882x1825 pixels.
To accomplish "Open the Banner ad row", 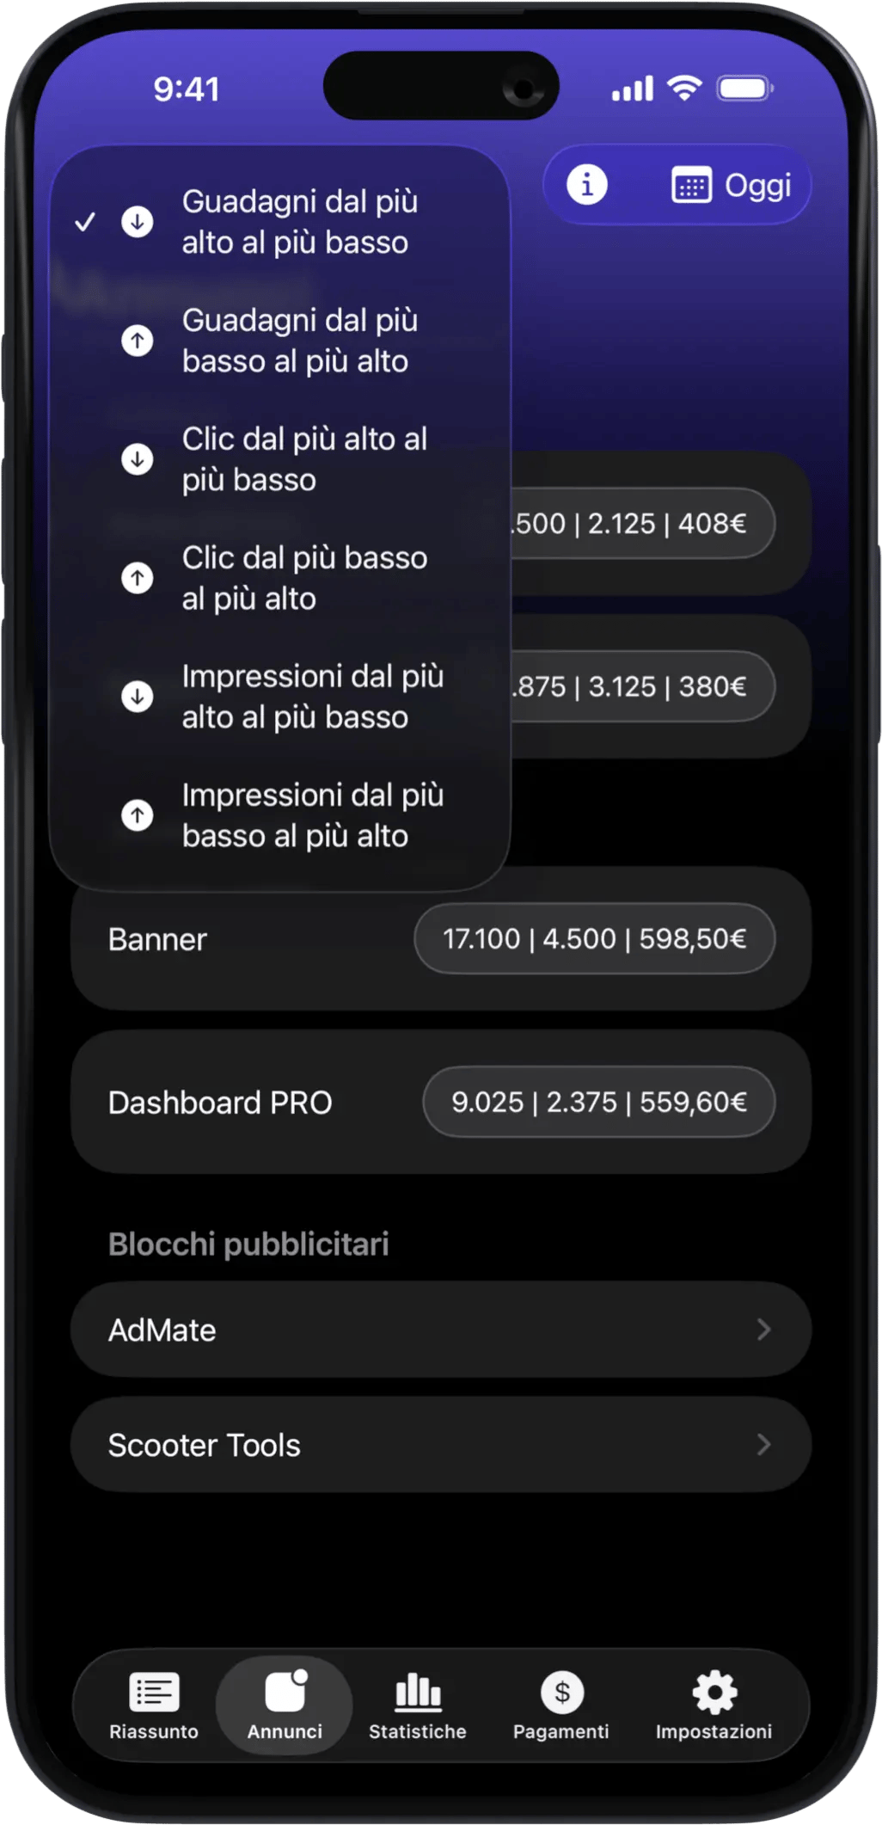I will tap(158, 939).
